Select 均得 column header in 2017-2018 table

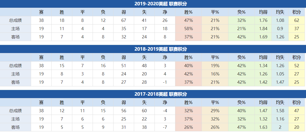263,102
